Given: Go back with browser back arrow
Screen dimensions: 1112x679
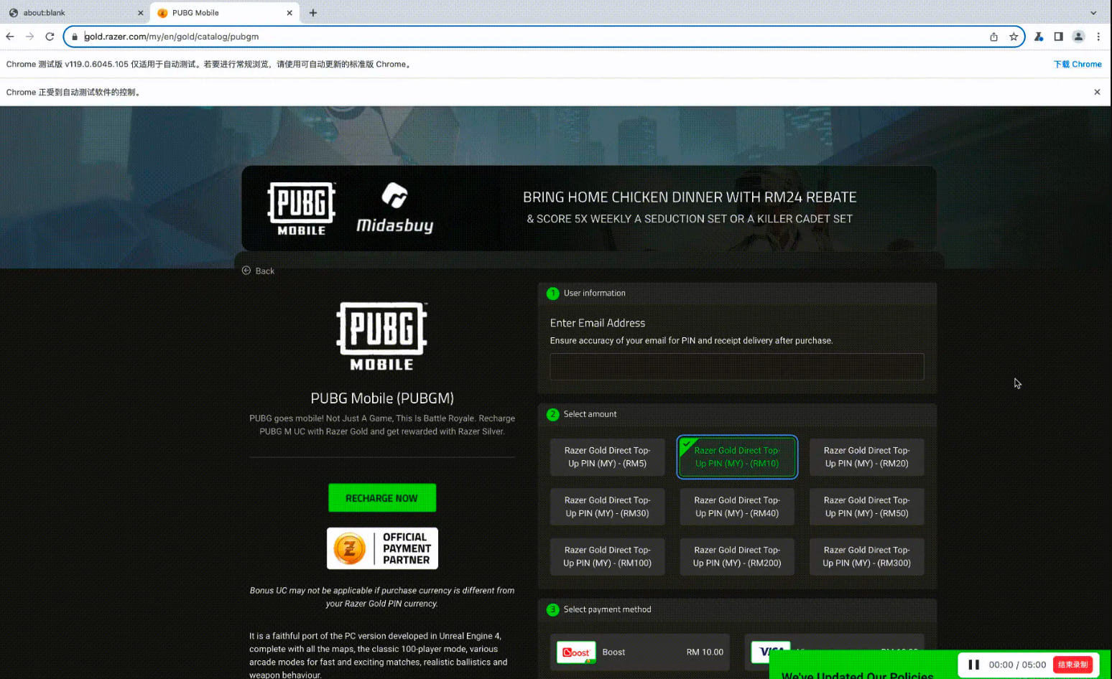Looking at the screenshot, I should [10, 37].
